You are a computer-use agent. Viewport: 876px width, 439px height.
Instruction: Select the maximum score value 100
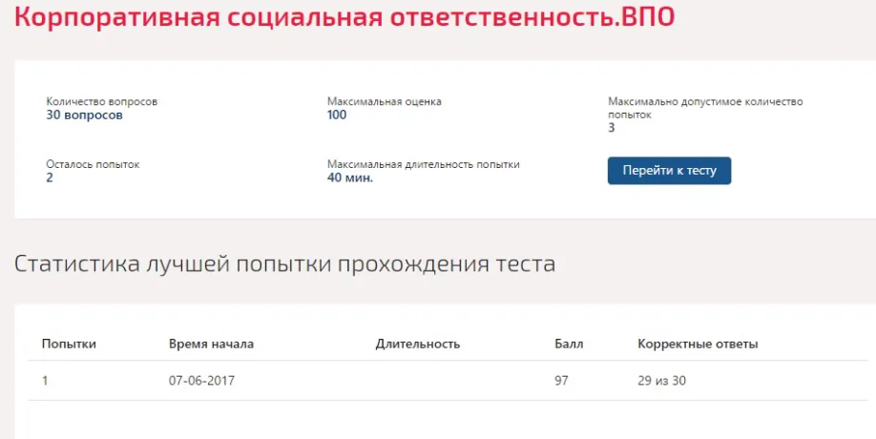337,115
